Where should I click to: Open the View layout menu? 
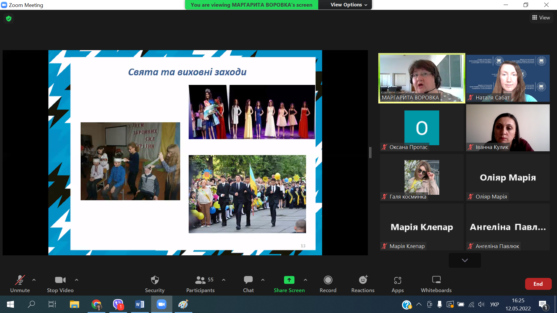coord(541,18)
